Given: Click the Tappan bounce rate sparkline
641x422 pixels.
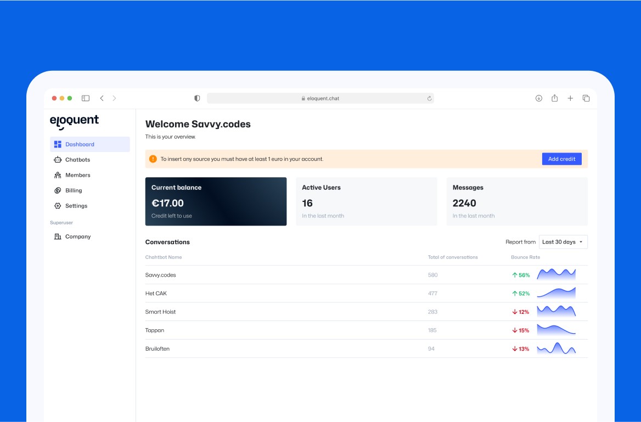Looking at the screenshot, I should tap(556, 330).
